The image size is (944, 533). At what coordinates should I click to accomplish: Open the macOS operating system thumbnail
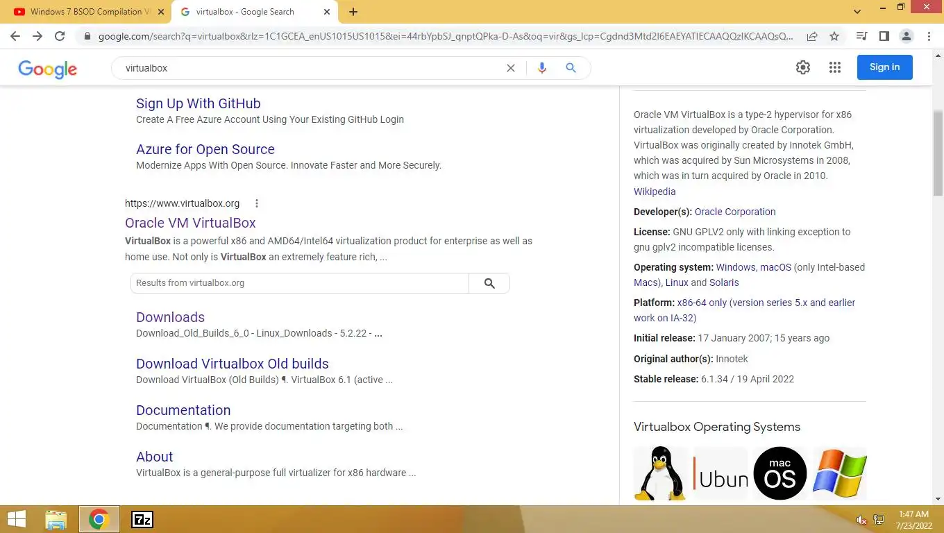click(x=780, y=473)
